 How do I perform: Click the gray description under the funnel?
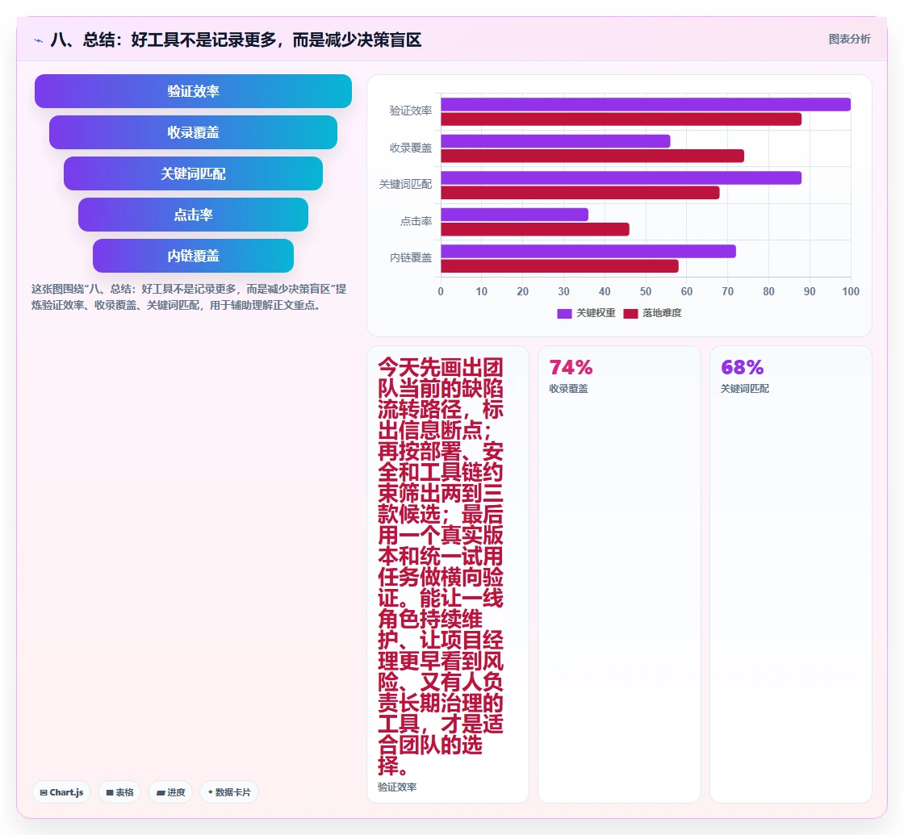click(189, 297)
